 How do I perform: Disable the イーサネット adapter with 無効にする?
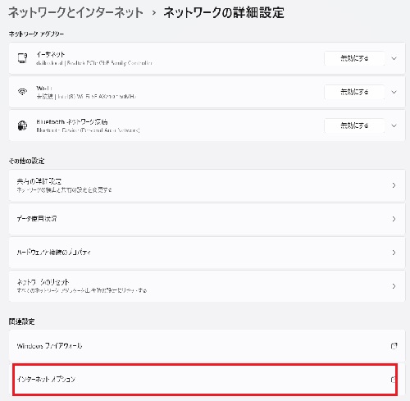354,58
